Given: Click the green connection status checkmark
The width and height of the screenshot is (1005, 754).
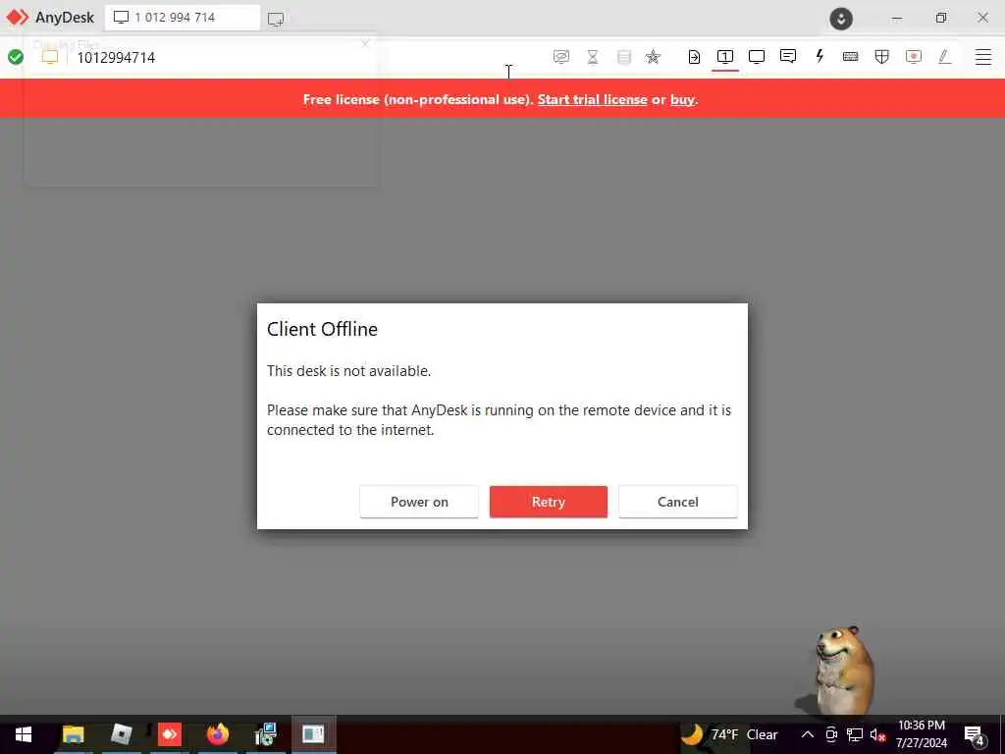Looking at the screenshot, I should click(x=16, y=57).
